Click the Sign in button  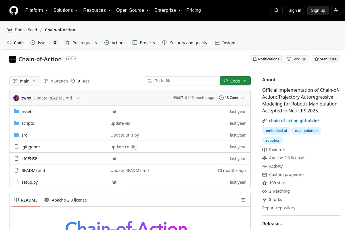point(295,10)
